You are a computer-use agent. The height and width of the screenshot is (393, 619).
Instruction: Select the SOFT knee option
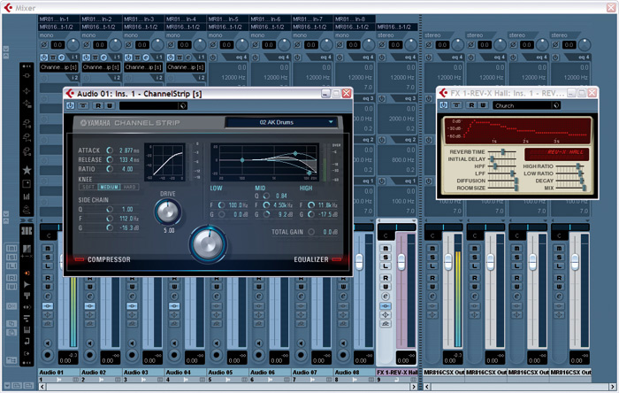[x=89, y=187]
